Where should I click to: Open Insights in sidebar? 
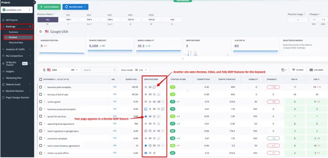pos(10,71)
